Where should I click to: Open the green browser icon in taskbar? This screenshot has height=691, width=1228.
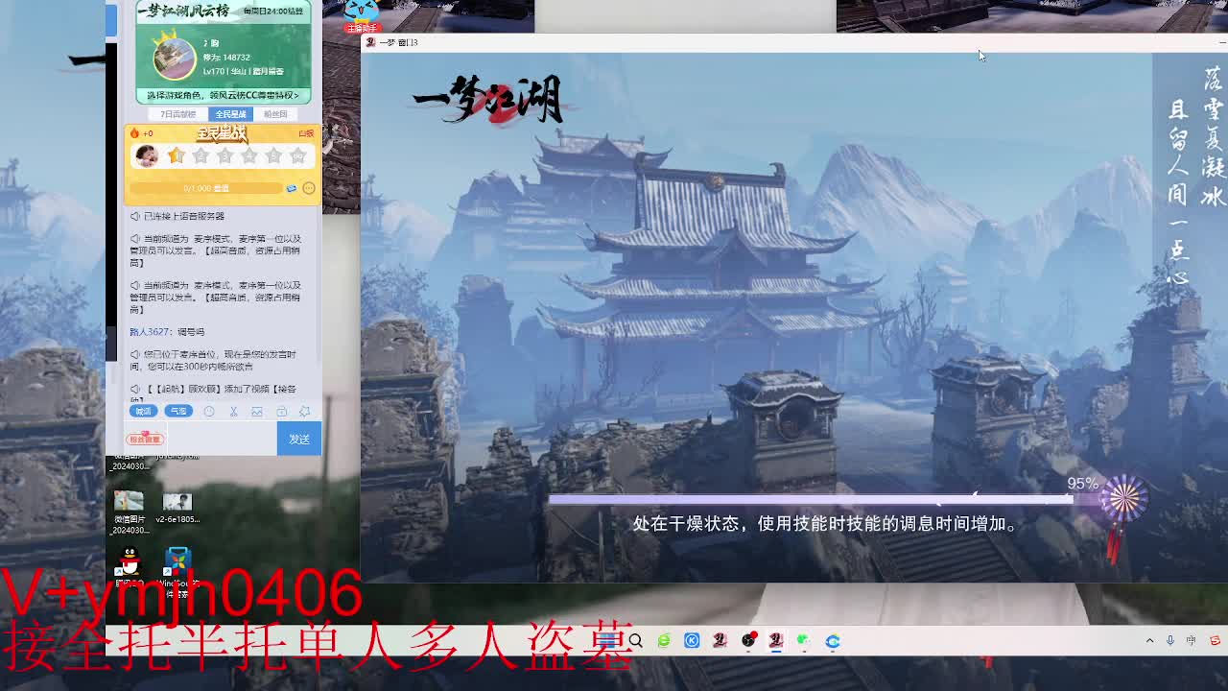pyautogui.click(x=664, y=641)
